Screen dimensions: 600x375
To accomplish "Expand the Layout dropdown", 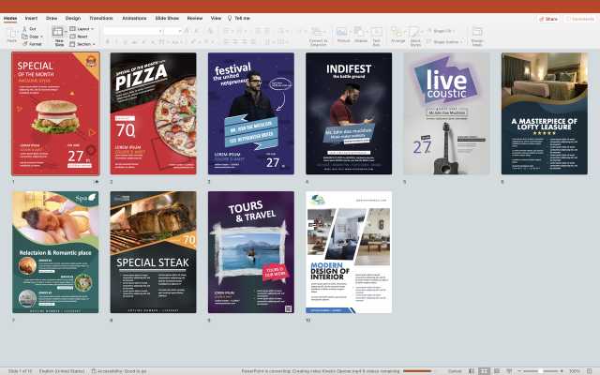I will coord(83,29).
